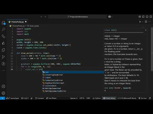Viewport: 153px width, 114px height.
Task: Run the Python file with play button
Action: coord(140,22)
